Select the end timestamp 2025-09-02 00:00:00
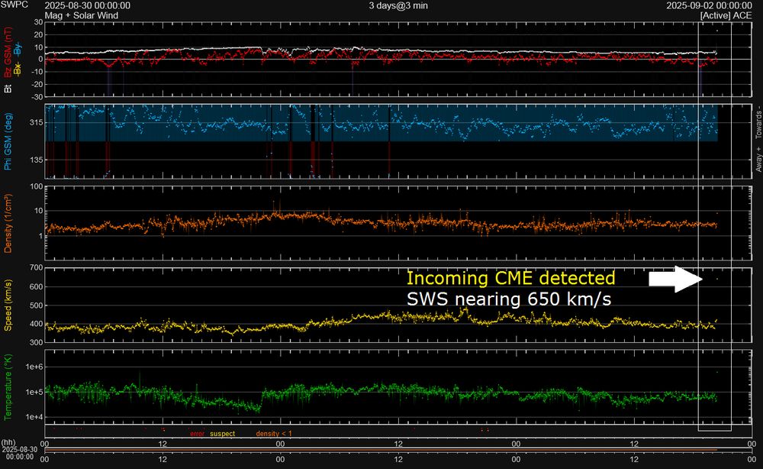 click(709, 6)
